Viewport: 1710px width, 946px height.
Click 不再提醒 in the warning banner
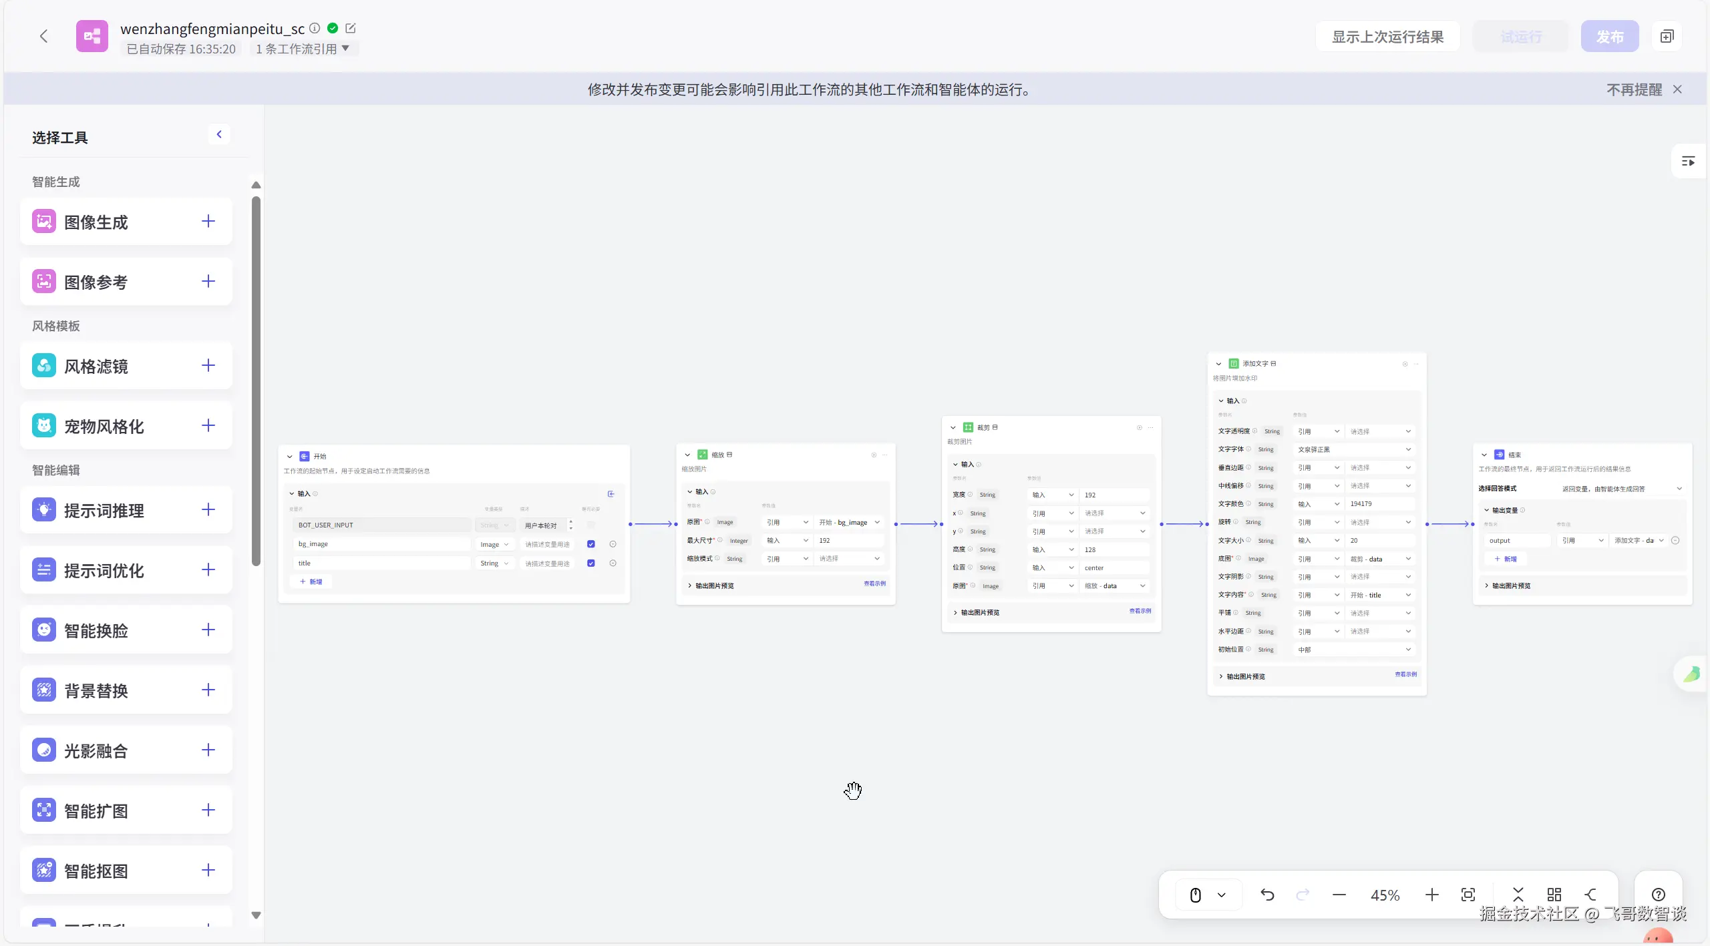tap(1634, 89)
